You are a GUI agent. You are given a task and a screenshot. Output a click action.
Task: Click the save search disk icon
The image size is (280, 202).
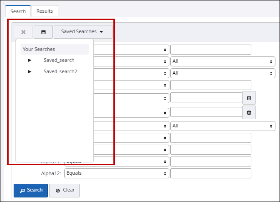(43, 32)
